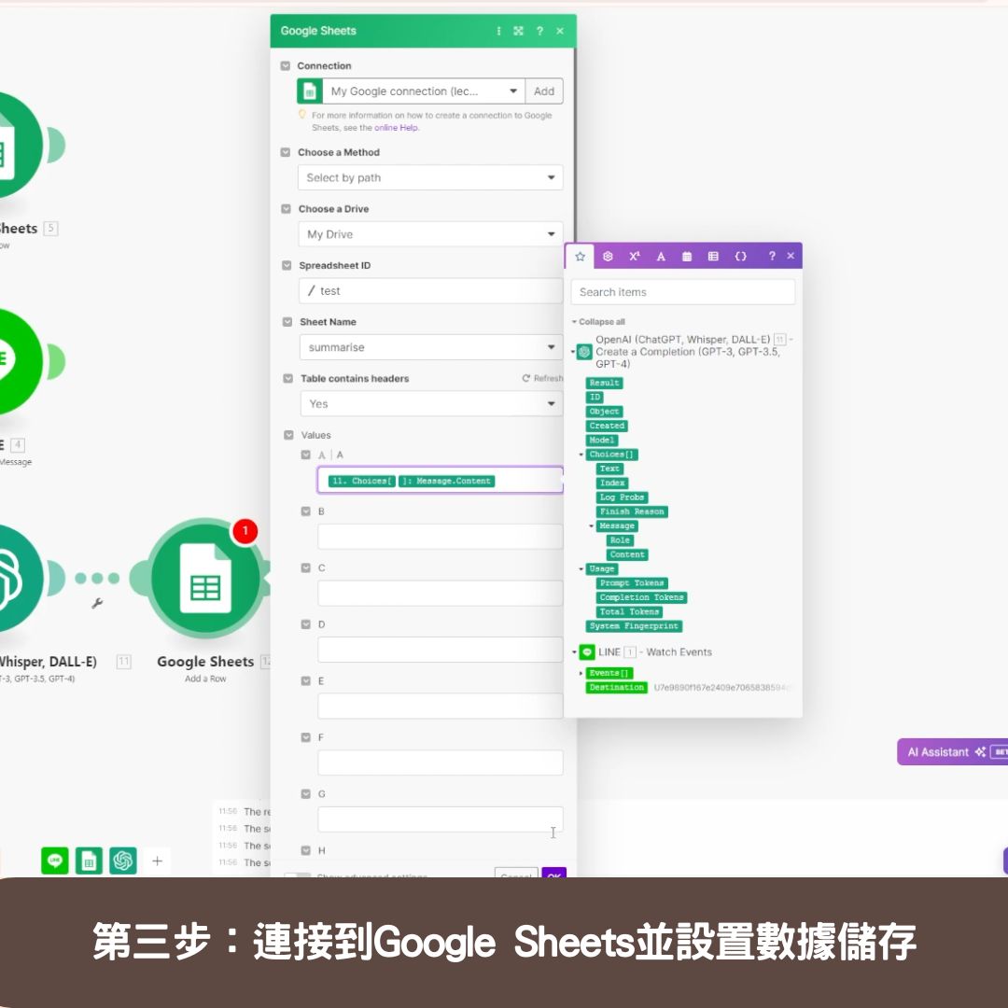Open the math functions tab
Viewport: 1008px width, 1008px height.
pyautogui.click(x=635, y=256)
